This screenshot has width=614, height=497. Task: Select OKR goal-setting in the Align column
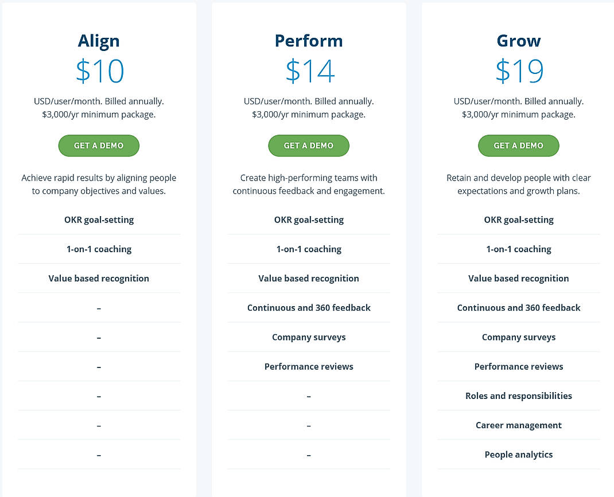click(x=98, y=220)
